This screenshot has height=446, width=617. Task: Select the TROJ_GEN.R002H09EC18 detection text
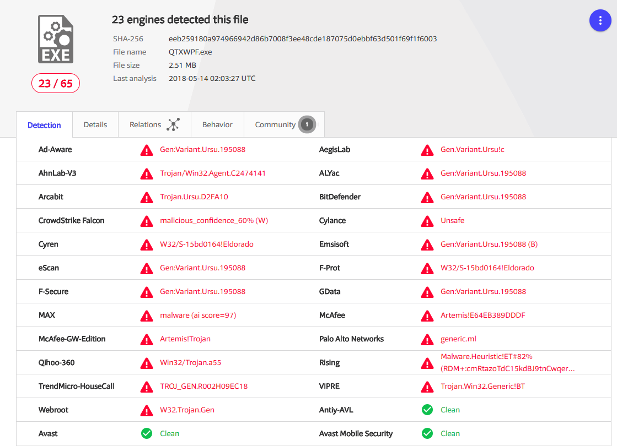pos(204,386)
